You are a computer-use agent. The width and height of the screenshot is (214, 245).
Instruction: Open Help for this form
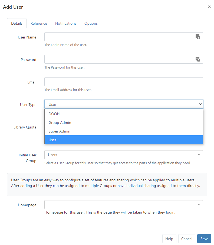tap(169, 239)
